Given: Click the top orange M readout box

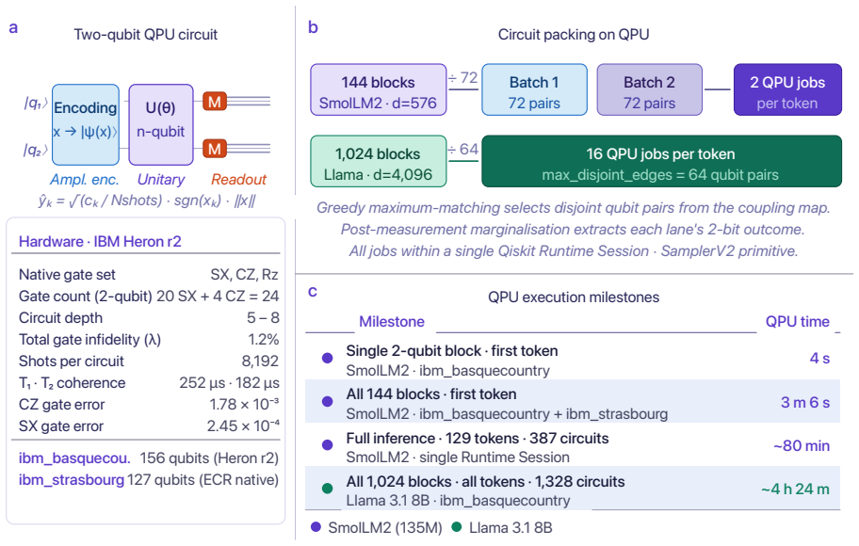Looking at the screenshot, I should tap(214, 102).
